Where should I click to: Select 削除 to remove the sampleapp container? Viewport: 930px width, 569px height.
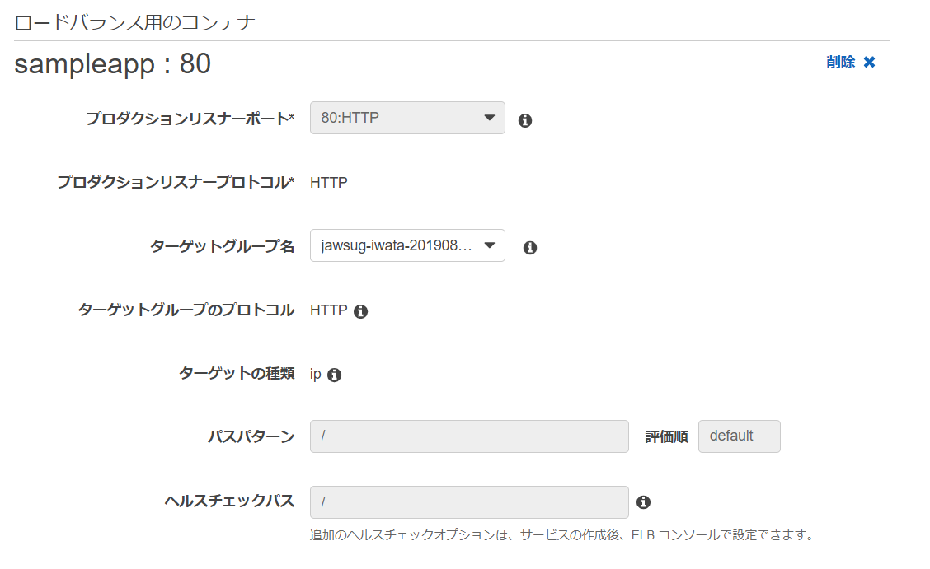coord(840,62)
